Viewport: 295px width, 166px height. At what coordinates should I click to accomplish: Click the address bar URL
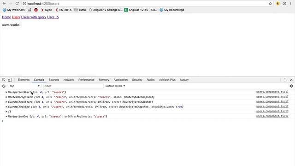(x=43, y=4)
